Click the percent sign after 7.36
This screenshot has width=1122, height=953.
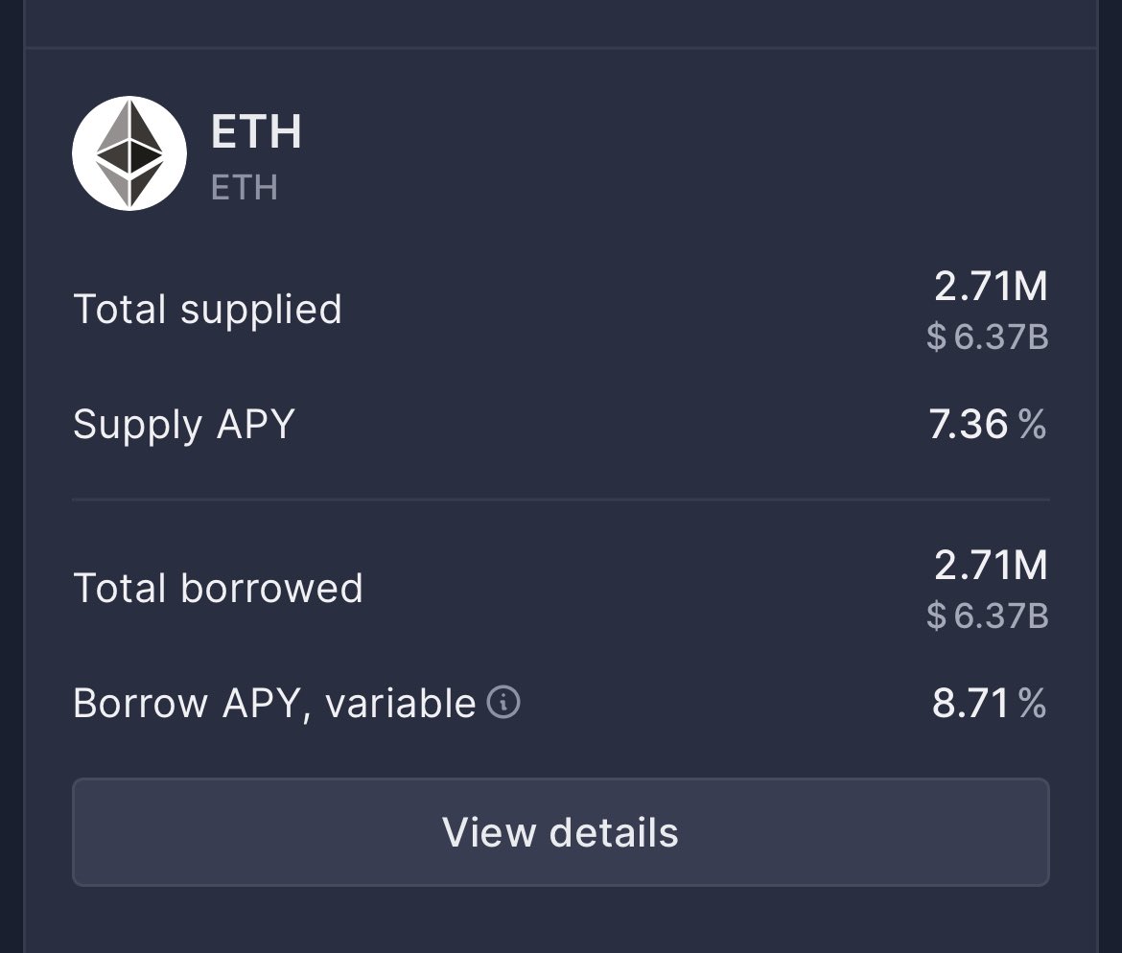(x=1033, y=424)
